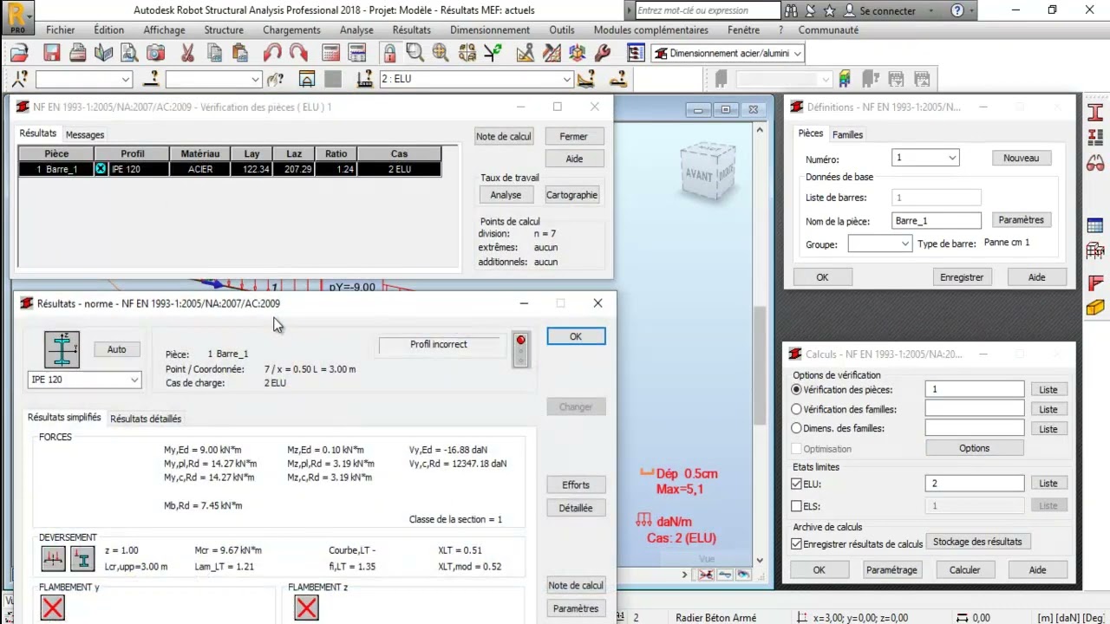
Task: Click the wrench preferences icon
Action: [x=603, y=54]
